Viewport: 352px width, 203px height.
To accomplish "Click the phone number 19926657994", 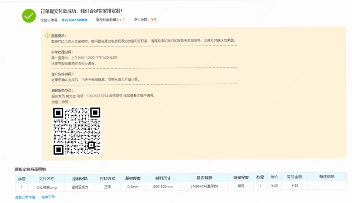I will point(97,96).
